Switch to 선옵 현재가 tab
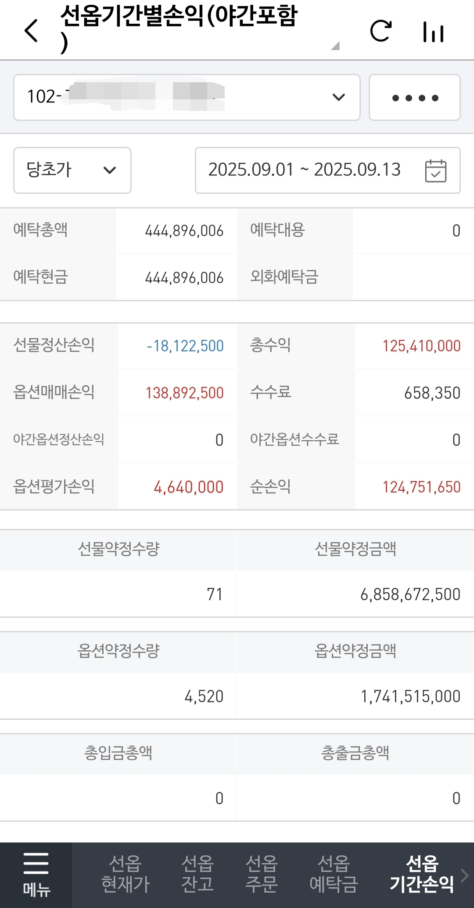Screen dimensions: 474x908 pos(126,874)
